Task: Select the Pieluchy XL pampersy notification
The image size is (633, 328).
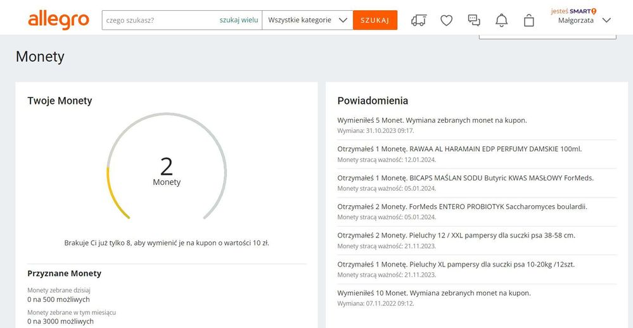Action: tap(456, 264)
